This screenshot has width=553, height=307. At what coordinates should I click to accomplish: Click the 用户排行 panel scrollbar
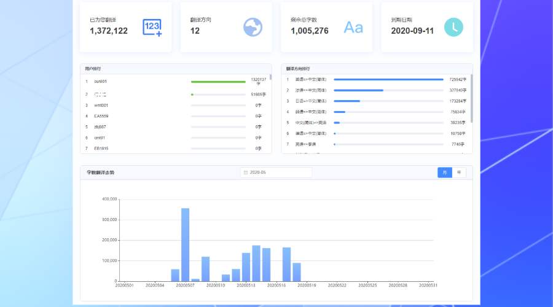coord(270,79)
